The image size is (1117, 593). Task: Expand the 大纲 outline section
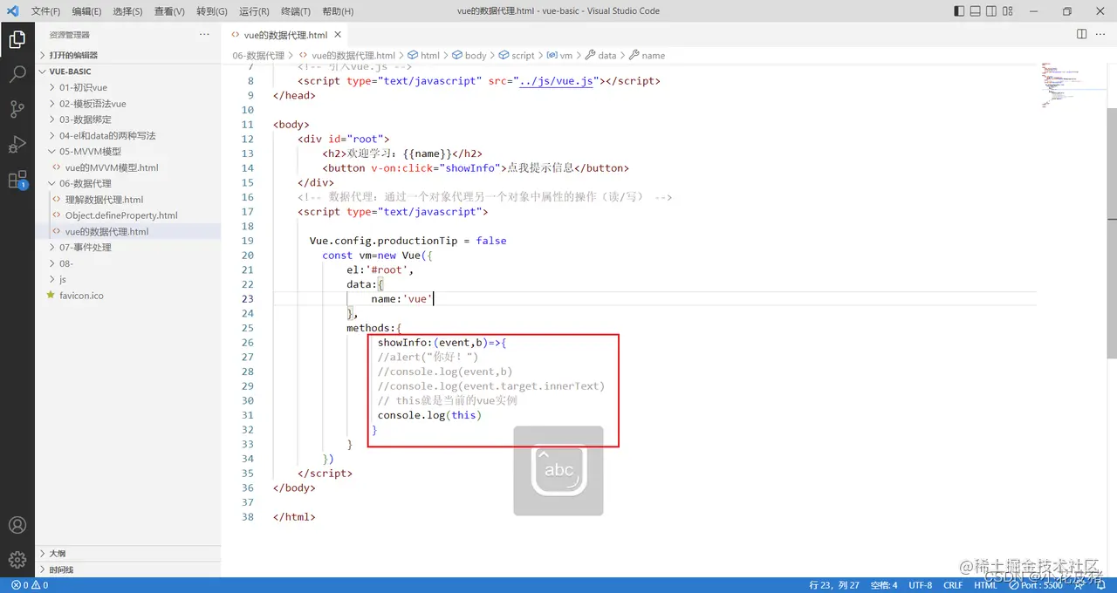tap(128, 553)
